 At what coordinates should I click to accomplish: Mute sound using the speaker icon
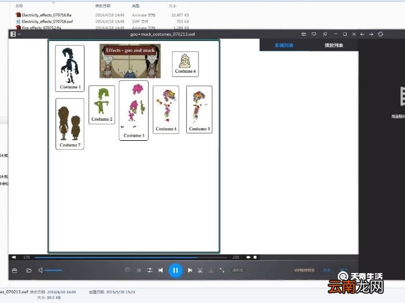(41, 270)
